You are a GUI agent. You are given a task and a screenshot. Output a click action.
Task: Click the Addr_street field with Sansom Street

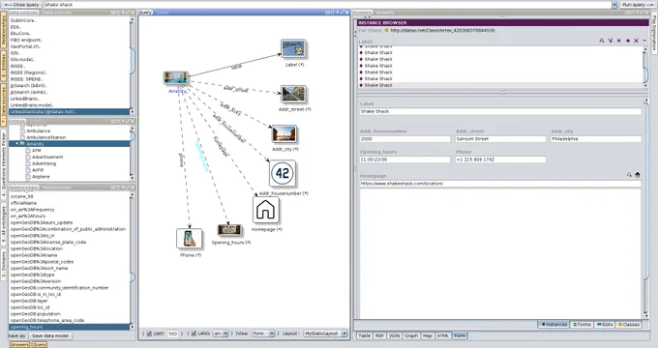tap(500, 139)
